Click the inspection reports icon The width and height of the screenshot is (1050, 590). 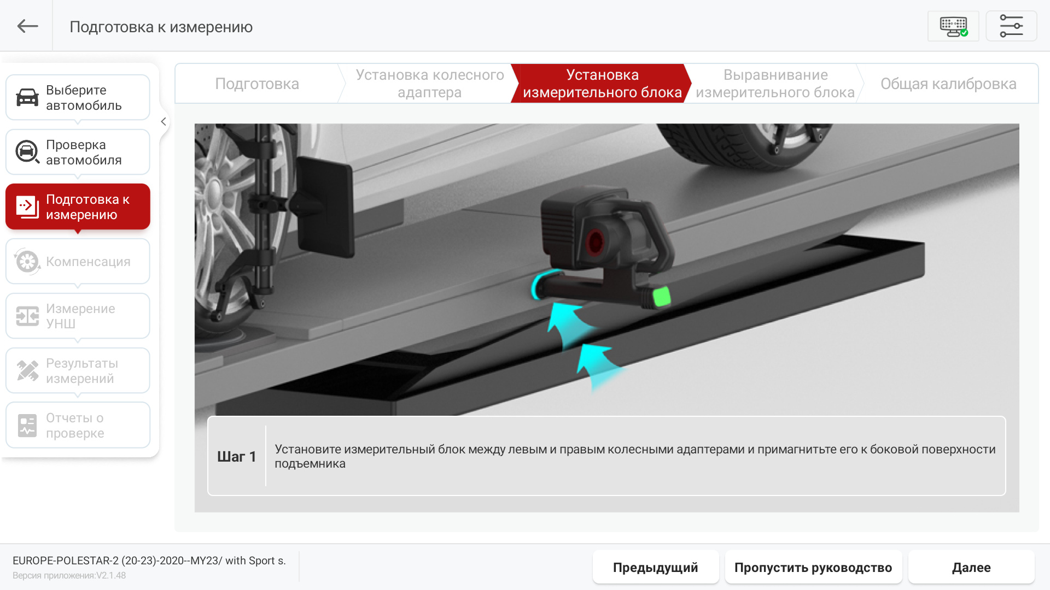point(27,426)
